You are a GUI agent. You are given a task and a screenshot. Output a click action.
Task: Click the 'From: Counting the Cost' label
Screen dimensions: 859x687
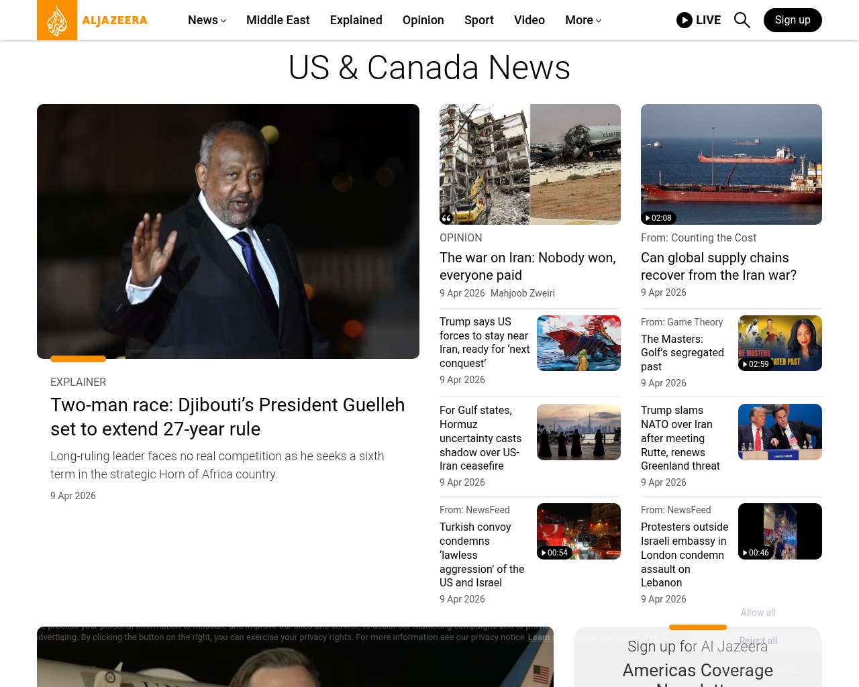point(699,238)
